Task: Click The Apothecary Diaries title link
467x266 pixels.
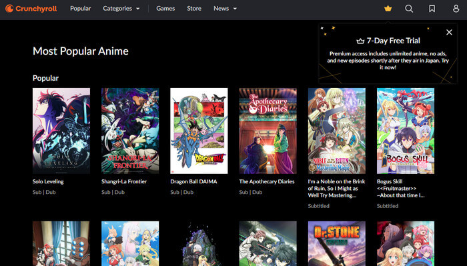Action: (x=267, y=181)
